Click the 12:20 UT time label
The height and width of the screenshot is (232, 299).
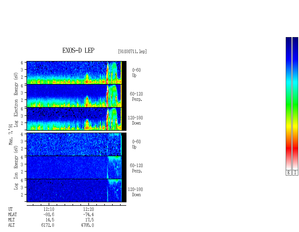[88, 209]
